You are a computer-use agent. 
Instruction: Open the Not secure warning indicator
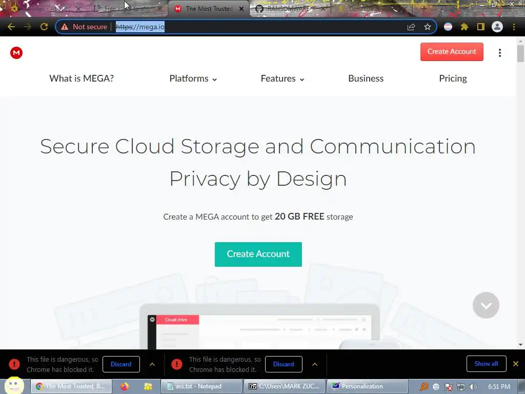(84, 27)
